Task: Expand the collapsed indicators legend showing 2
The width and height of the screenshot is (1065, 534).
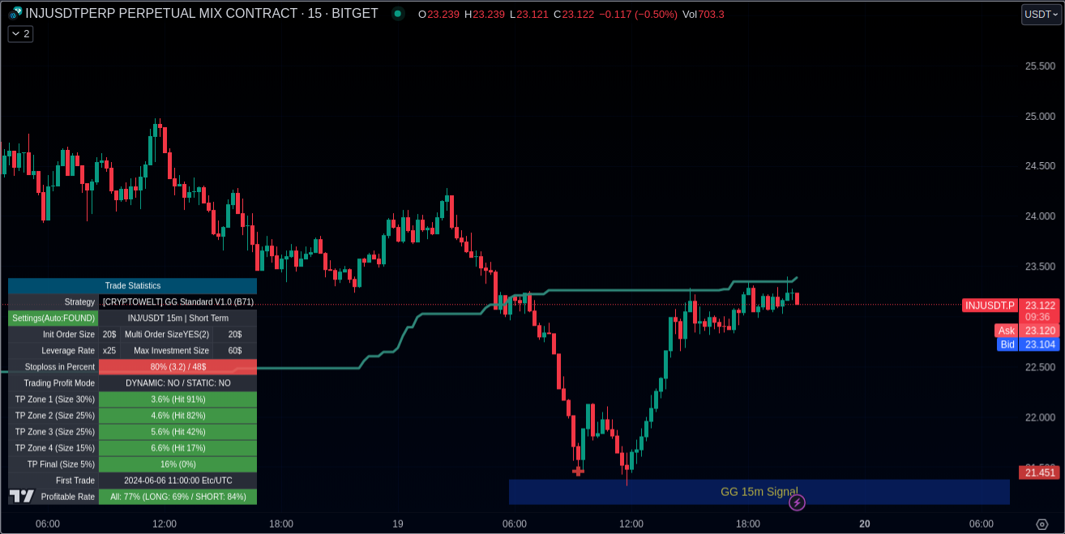Action: click(x=20, y=34)
